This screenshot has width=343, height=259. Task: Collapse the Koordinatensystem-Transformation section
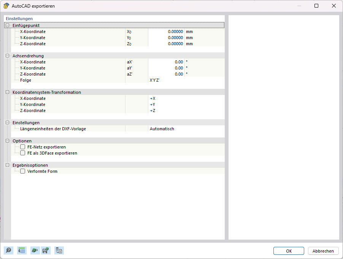coord(7,92)
